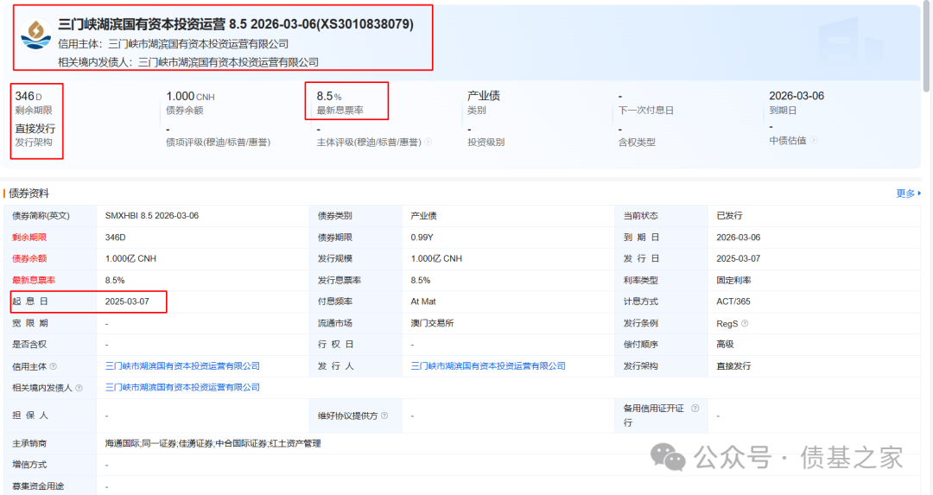The height and width of the screenshot is (495, 933).
Task: Click 澳门交易所 流通市场 value
Action: (432, 323)
